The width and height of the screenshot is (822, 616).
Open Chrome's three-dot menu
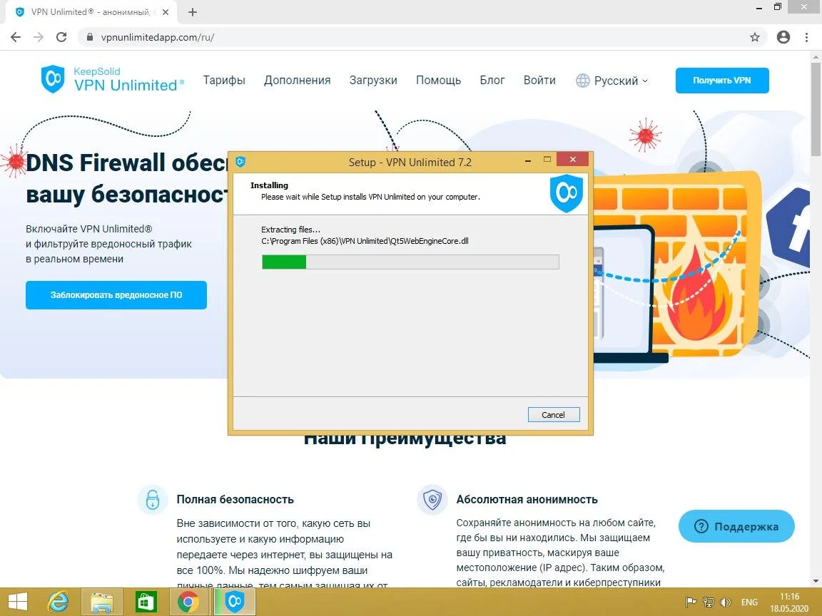[807, 37]
